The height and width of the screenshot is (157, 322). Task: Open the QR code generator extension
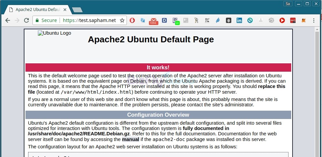[207, 20]
